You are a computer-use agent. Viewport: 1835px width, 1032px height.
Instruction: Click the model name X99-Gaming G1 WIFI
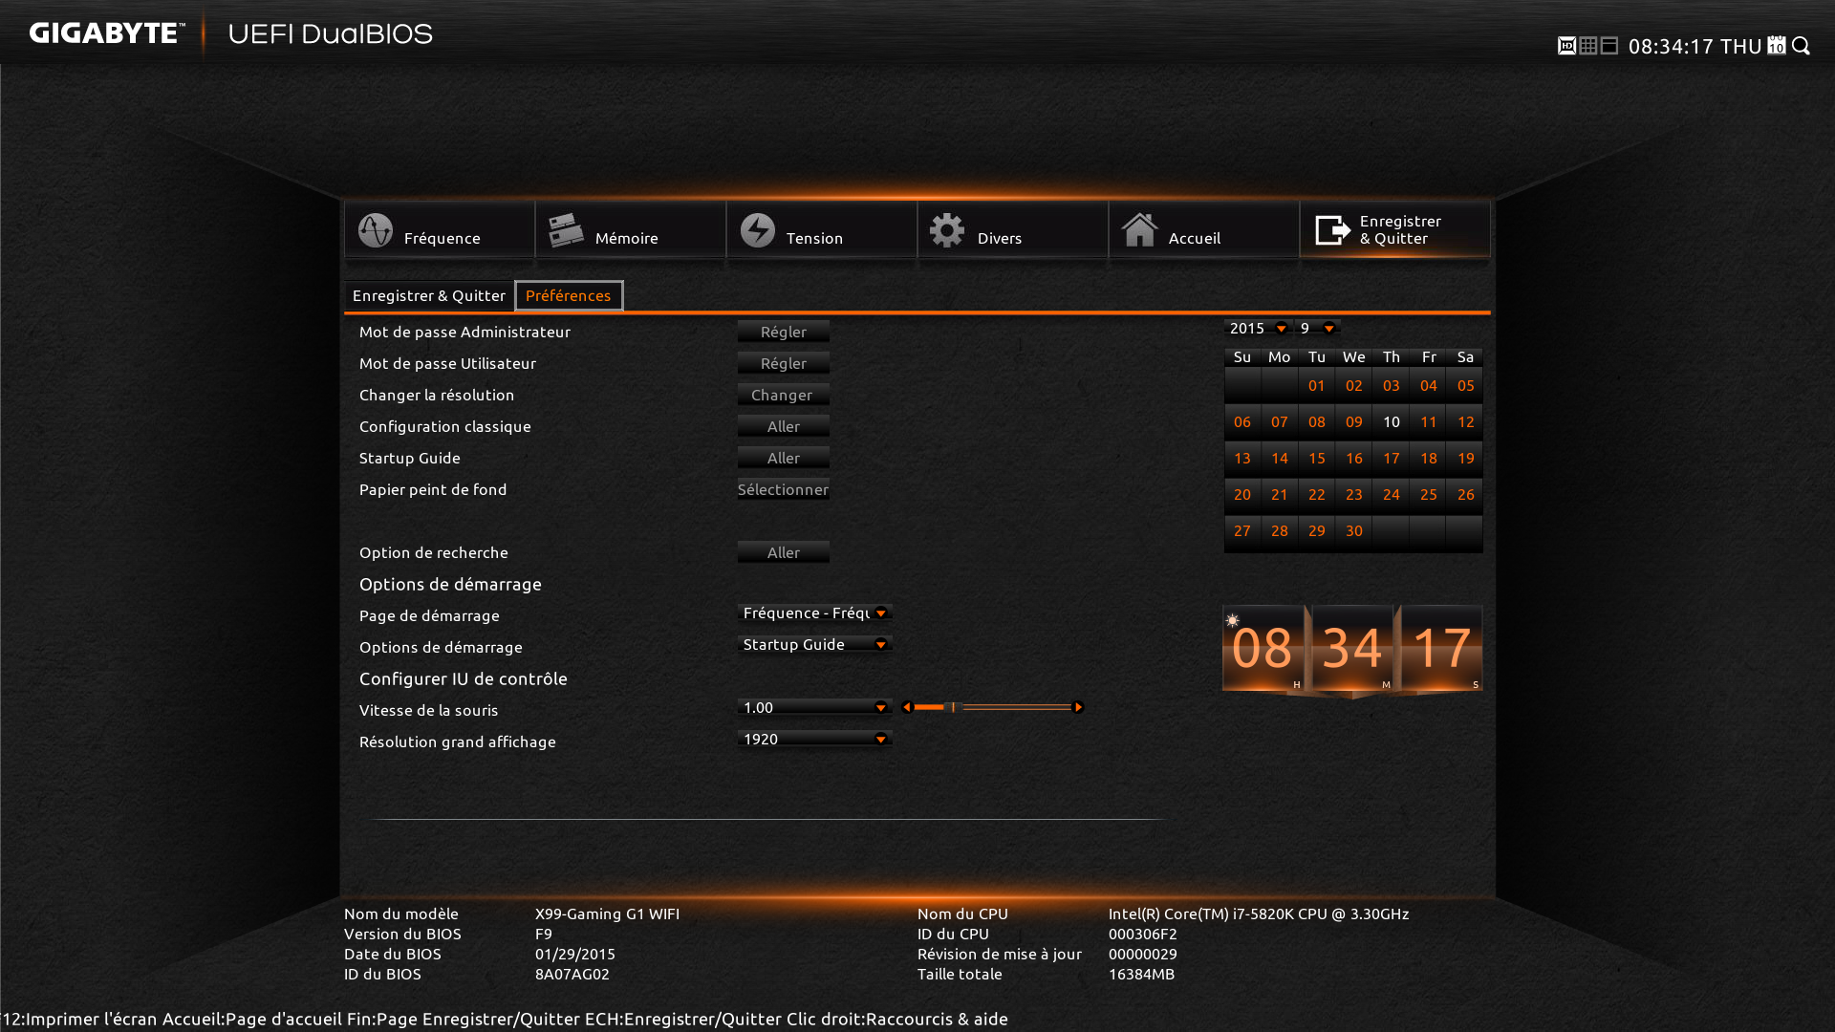[607, 914]
